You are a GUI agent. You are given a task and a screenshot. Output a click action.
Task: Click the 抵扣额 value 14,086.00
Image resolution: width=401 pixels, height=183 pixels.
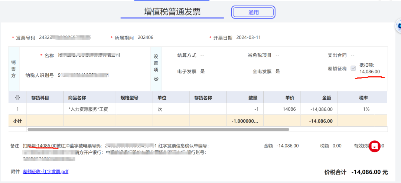click(x=369, y=72)
